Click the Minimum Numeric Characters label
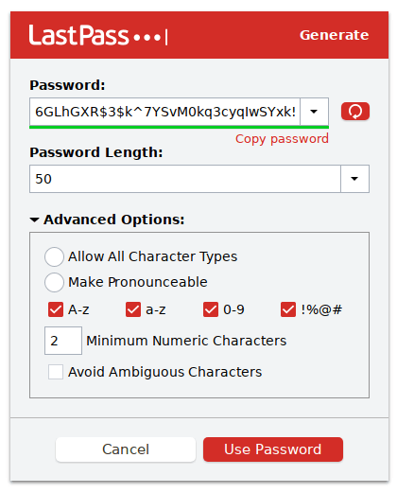Screen dimensions: 397x493 click(186, 341)
